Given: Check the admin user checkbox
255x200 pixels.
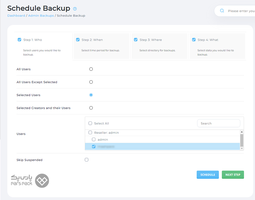Looking at the screenshot, I should (94, 139).
